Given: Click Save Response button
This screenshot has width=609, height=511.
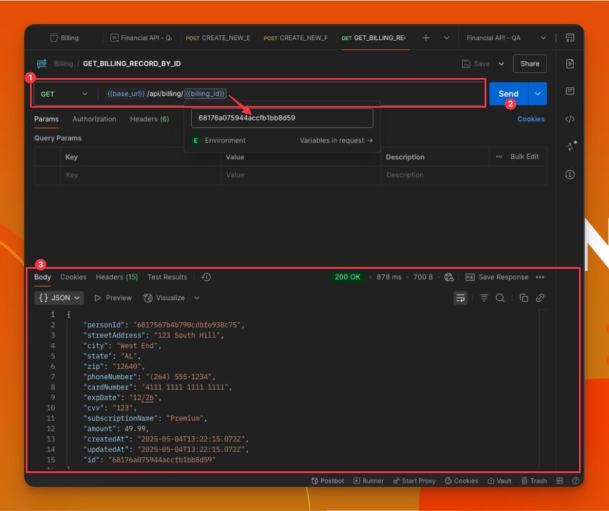Looking at the screenshot, I should pos(497,277).
